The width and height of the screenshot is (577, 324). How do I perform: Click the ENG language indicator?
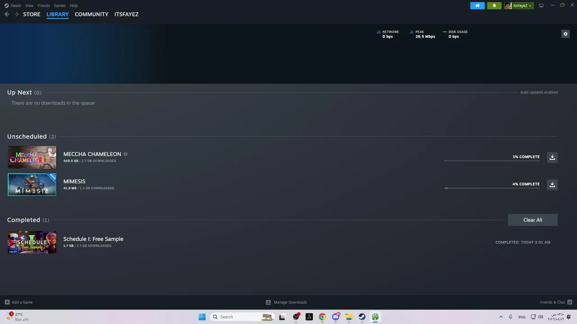click(522, 317)
